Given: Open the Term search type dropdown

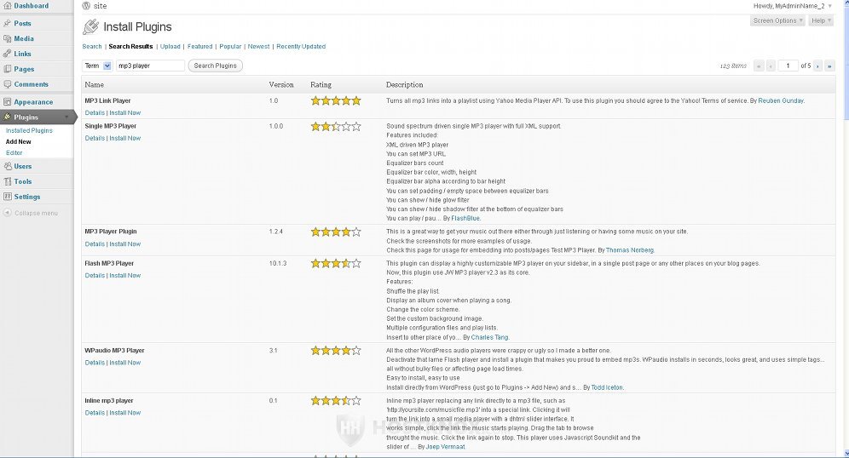Looking at the screenshot, I should tap(97, 66).
